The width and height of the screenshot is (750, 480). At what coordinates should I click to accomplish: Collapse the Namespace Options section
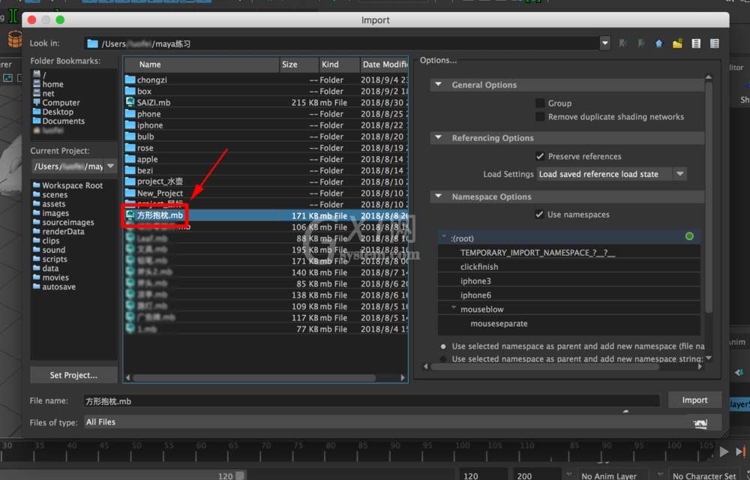click(x=438, y=196)
